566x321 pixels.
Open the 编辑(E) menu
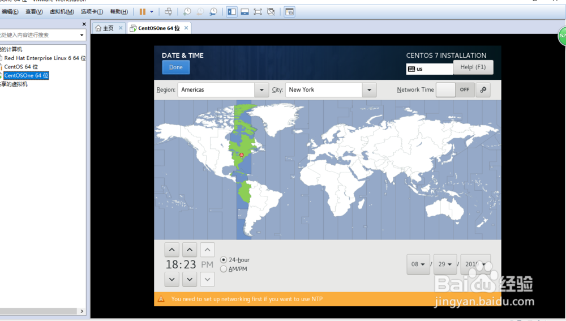pos(10,12)
